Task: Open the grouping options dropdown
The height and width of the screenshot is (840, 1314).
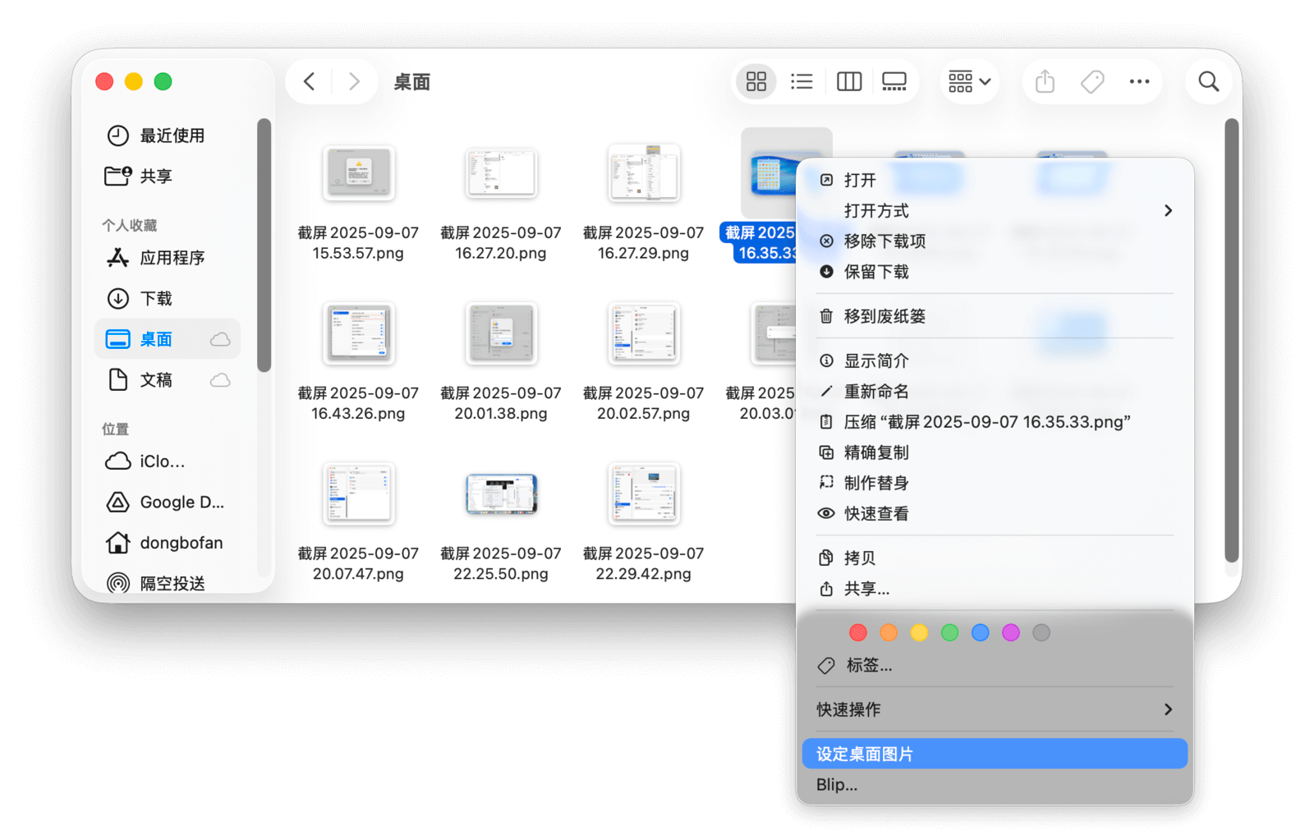Action: tap(969, 81)
